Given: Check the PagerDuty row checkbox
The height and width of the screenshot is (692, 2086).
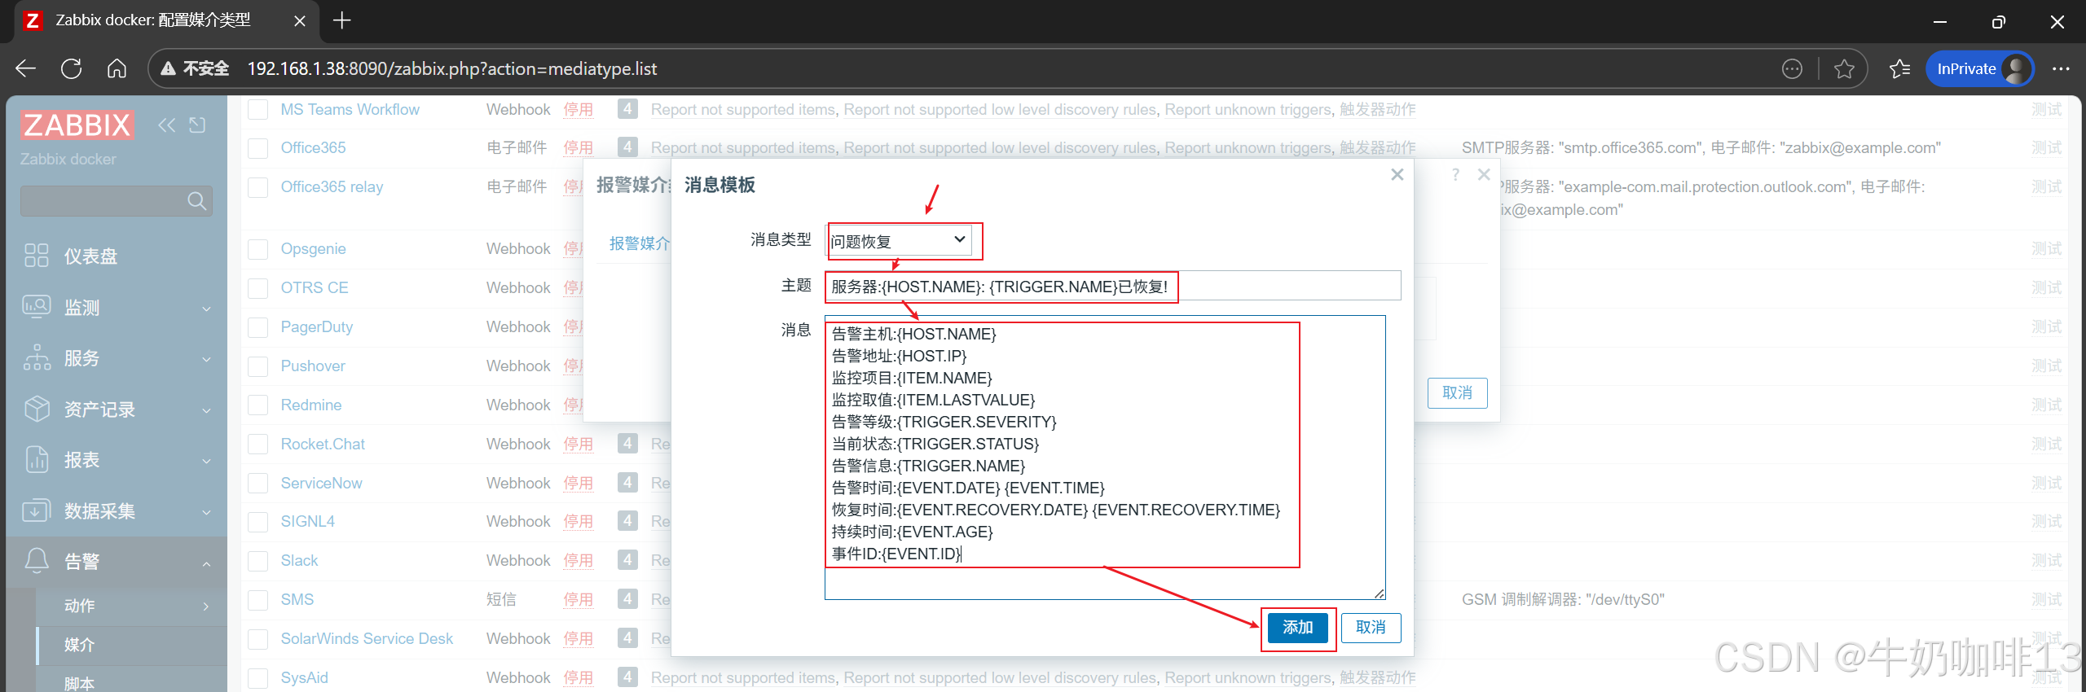Looking at the screenshot, I should pos(258,326).
